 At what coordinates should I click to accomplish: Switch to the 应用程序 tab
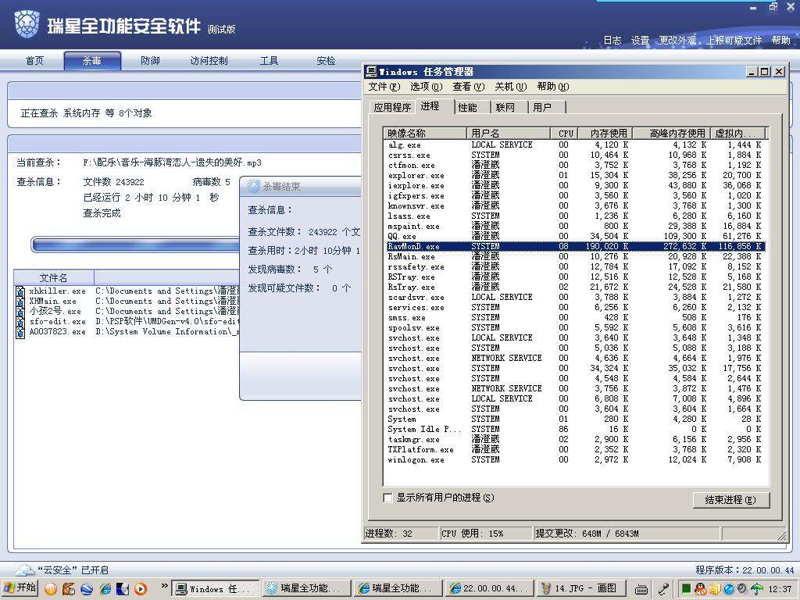392,107
